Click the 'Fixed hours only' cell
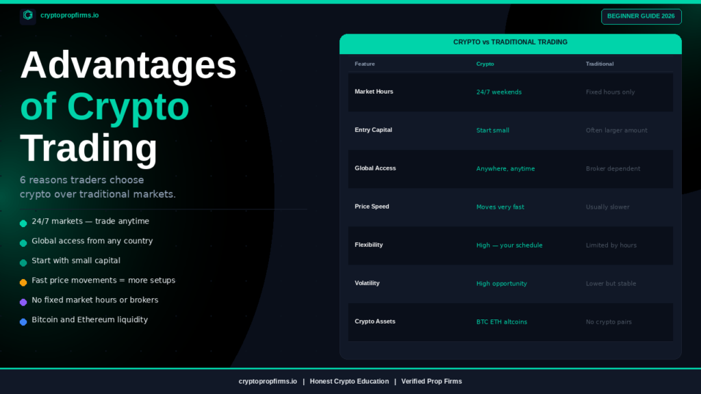701x394 pixels. coord(610,92)
